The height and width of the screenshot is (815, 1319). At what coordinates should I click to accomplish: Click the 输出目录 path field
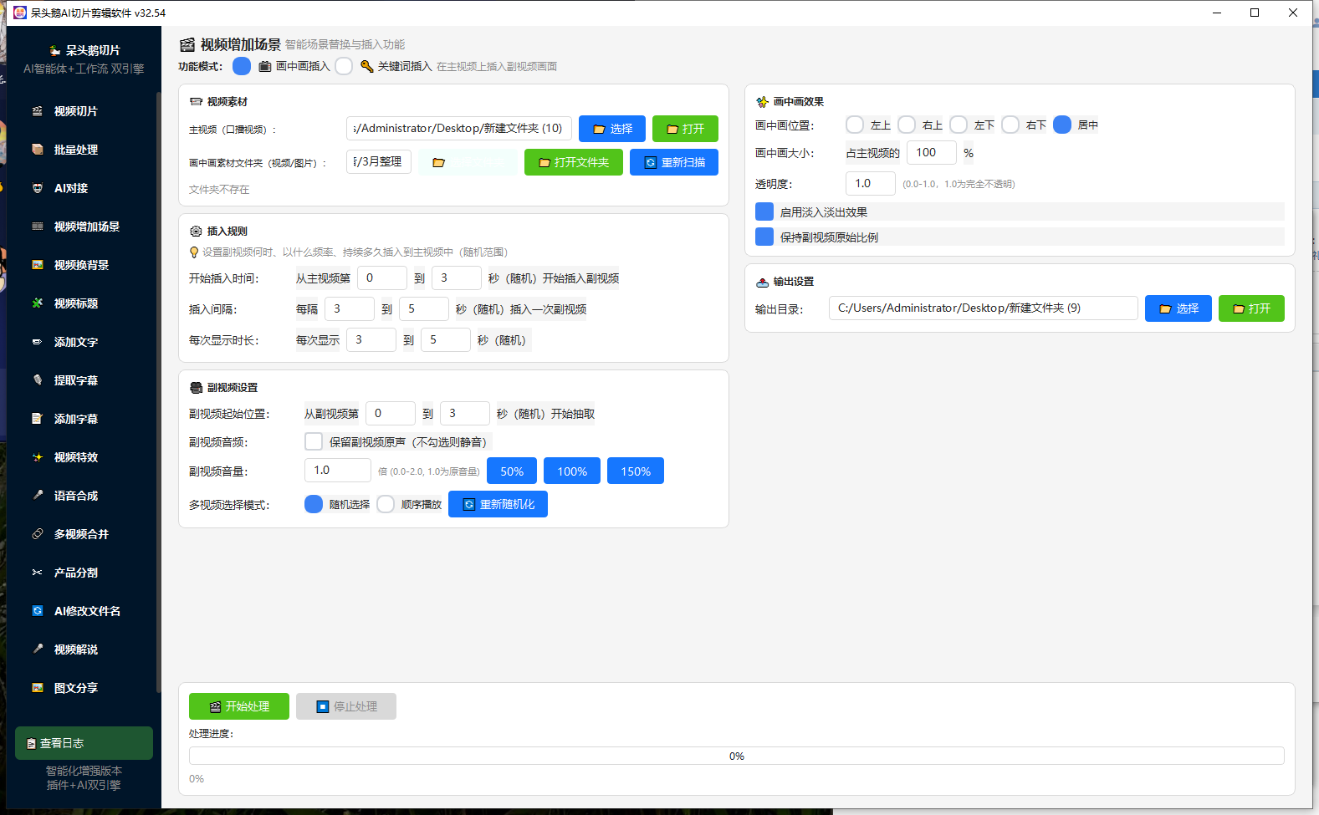tap(984, 308)
